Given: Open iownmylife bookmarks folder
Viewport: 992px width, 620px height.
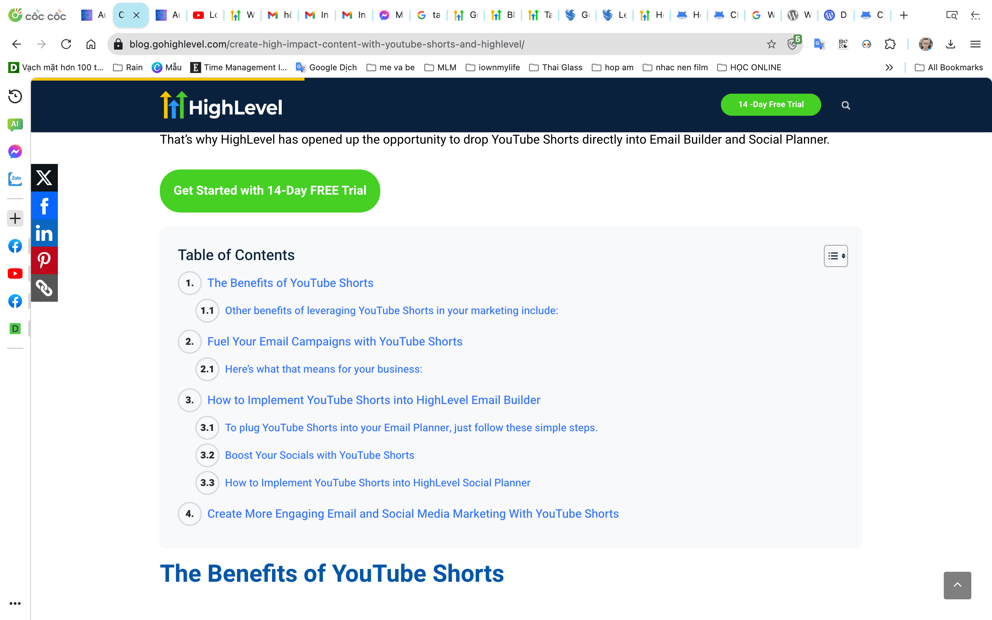Looking at the screenshot, I should point(493,67).
